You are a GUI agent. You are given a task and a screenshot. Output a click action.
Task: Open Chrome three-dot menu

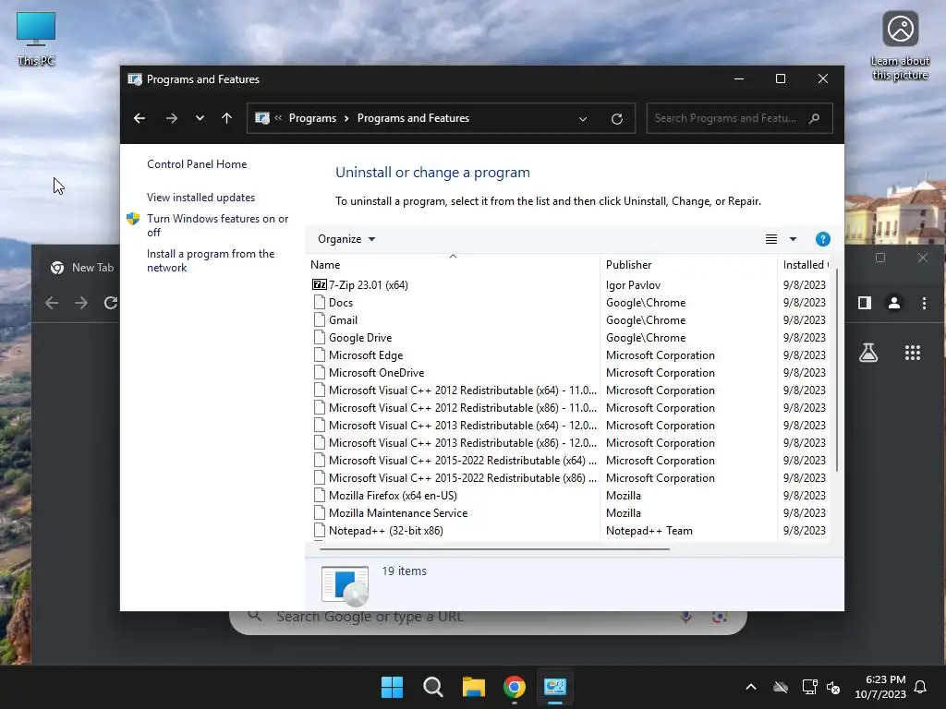924,303
